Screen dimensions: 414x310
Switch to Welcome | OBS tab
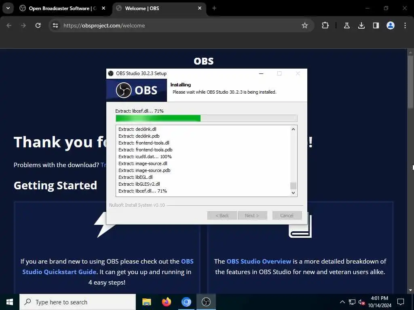[x=159, y=8]
